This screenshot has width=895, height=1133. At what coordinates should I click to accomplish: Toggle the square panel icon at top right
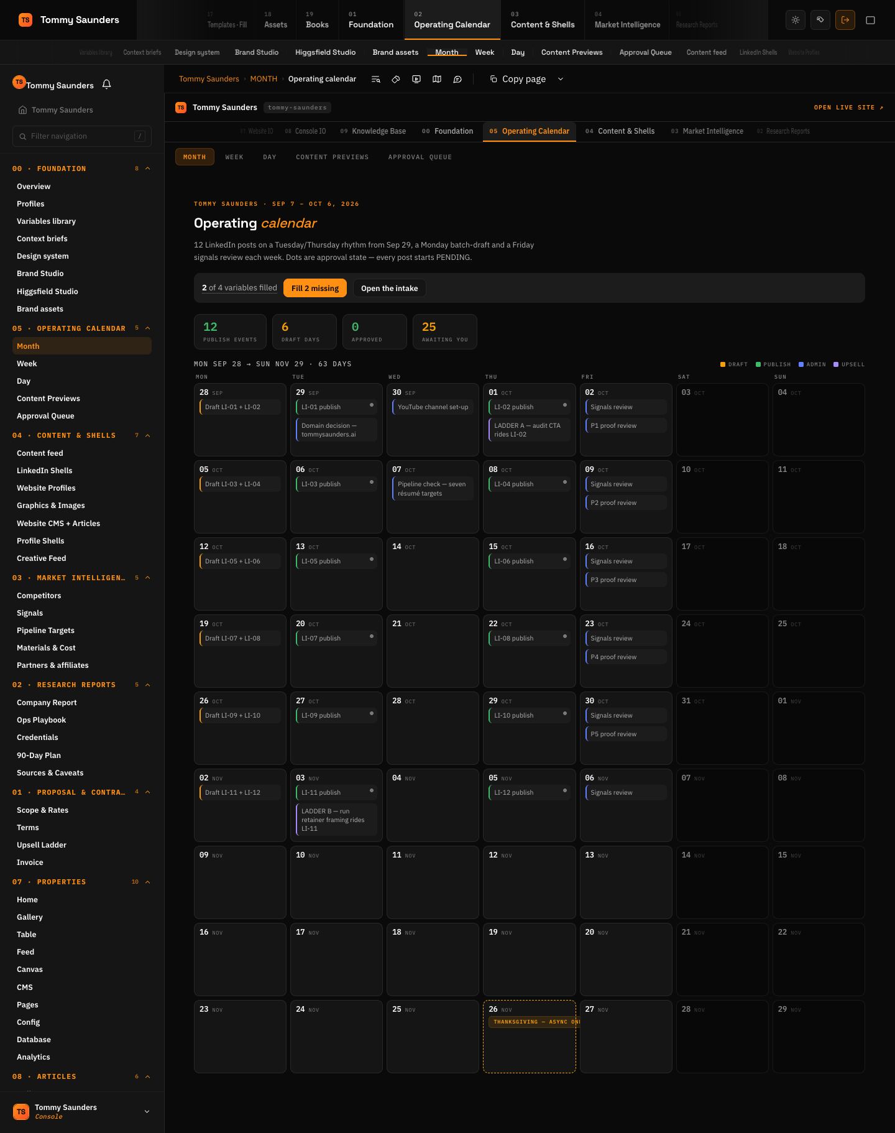(x=870, y=20)
